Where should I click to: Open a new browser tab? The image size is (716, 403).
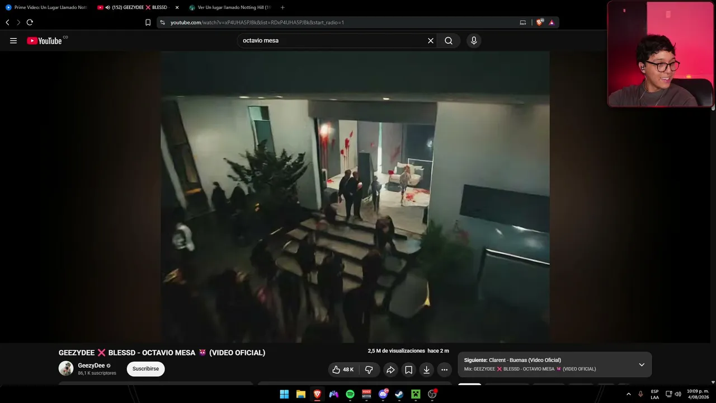pos(282,7)
